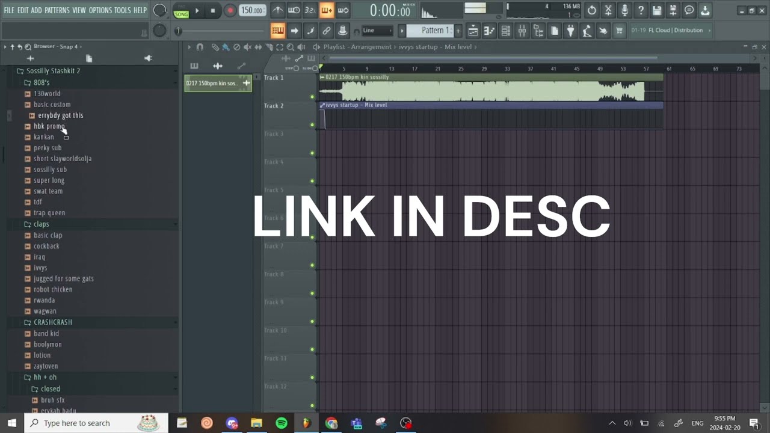Screen dimensions: 770x433
Task: Play the project with the play button
Action: click(197, 10)
